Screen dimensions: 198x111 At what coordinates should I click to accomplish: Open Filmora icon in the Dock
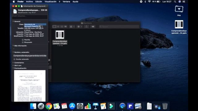tap(111, 106)
